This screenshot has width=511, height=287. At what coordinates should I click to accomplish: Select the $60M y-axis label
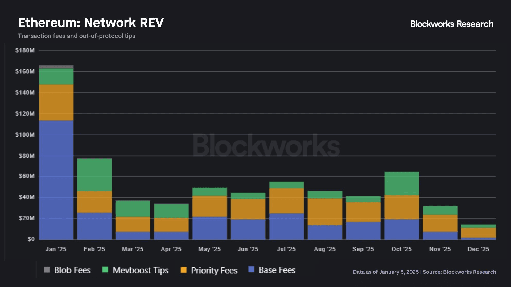[26, 176]
